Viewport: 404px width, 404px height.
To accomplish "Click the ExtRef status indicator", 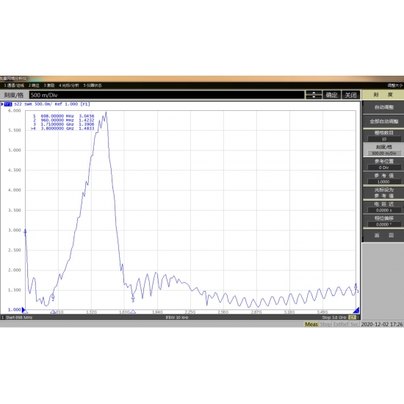I will [x=341, y=324].
